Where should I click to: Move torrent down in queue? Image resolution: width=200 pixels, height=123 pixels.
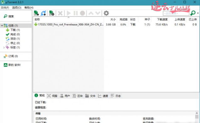pos(98,13)
